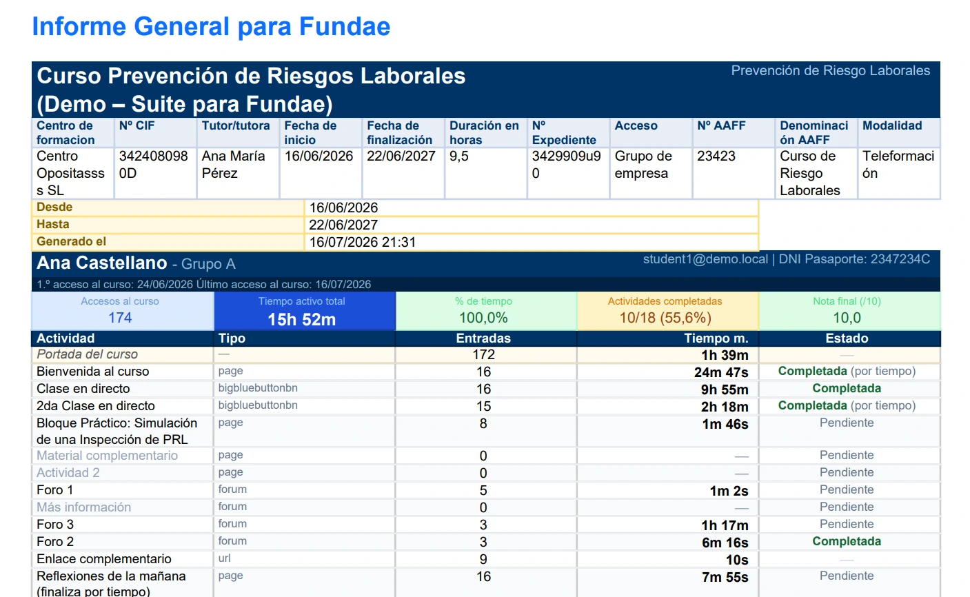Click the 'Hasta' row label
Image resolution: width=970 pixels, height=597 pixels.
tap(53, 225)
